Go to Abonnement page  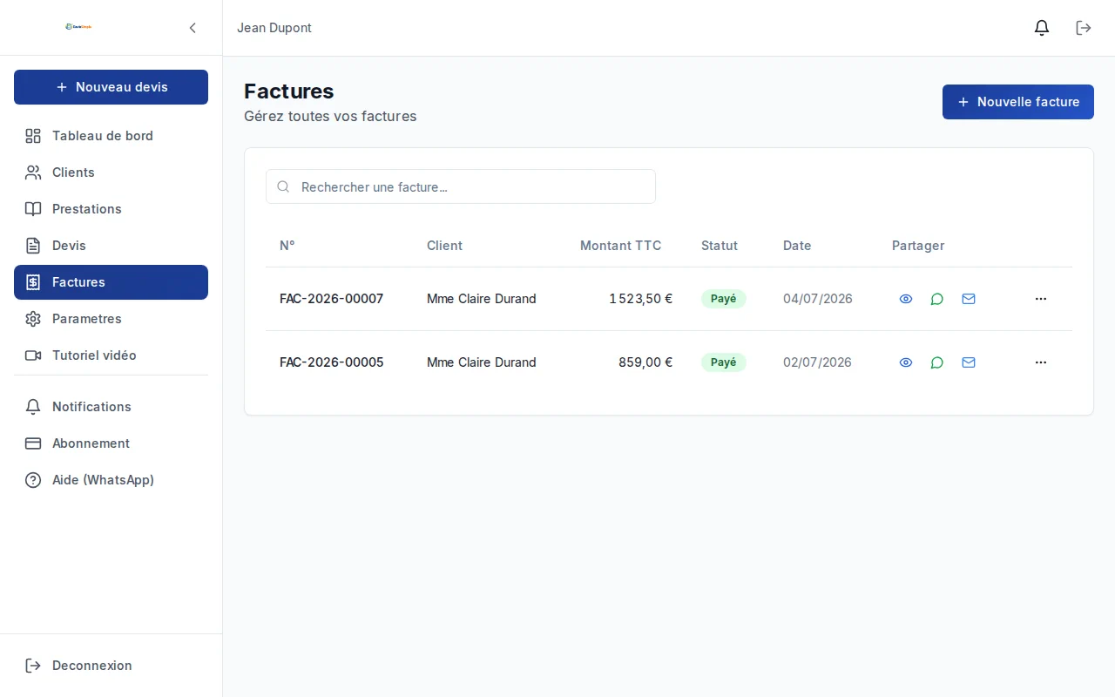pyautogui.click(x=111, y=443)
